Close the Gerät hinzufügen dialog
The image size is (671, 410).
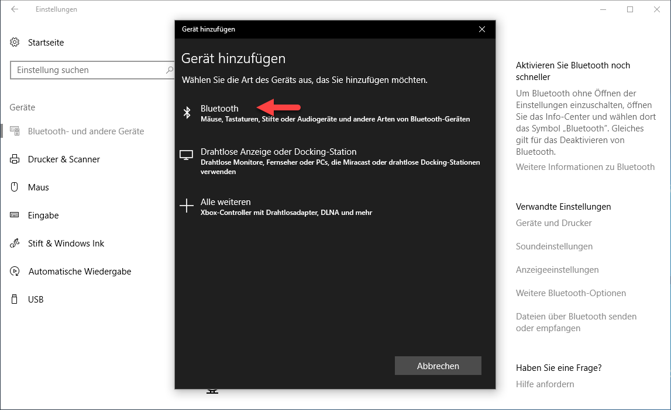[481, 29]
